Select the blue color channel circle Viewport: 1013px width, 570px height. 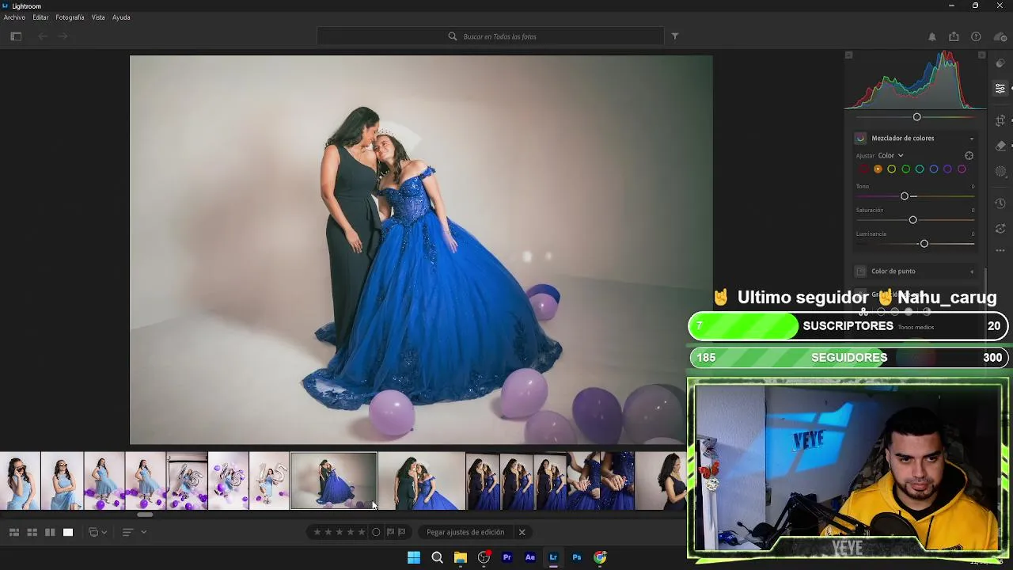[934, 169]
